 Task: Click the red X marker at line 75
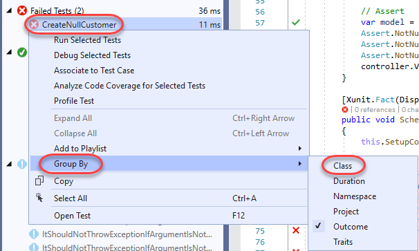(x=296, y=230)
